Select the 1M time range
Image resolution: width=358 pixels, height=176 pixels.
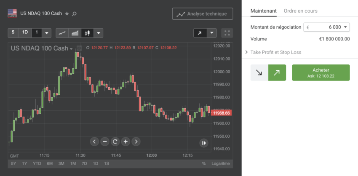click(73, 163)
